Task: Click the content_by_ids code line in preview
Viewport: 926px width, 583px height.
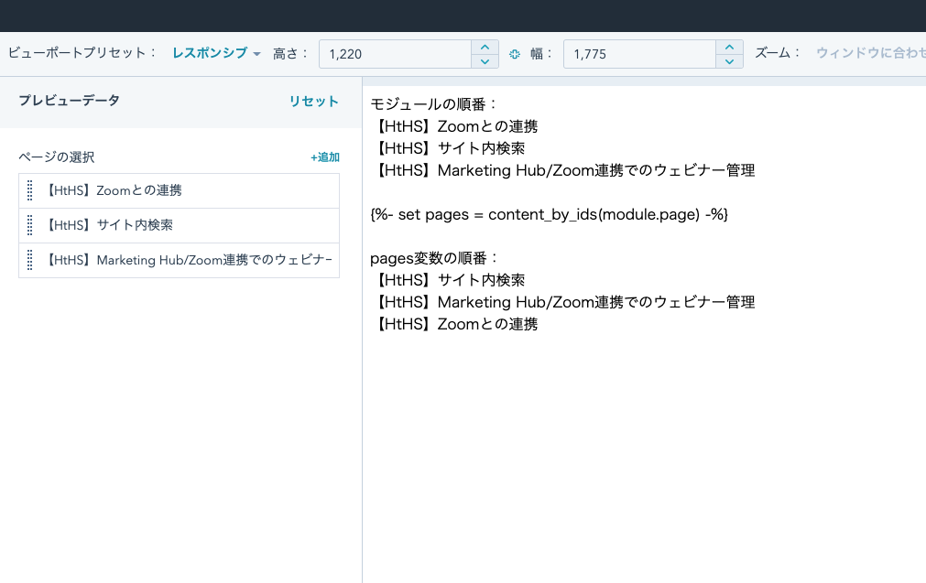Action: 549,213
